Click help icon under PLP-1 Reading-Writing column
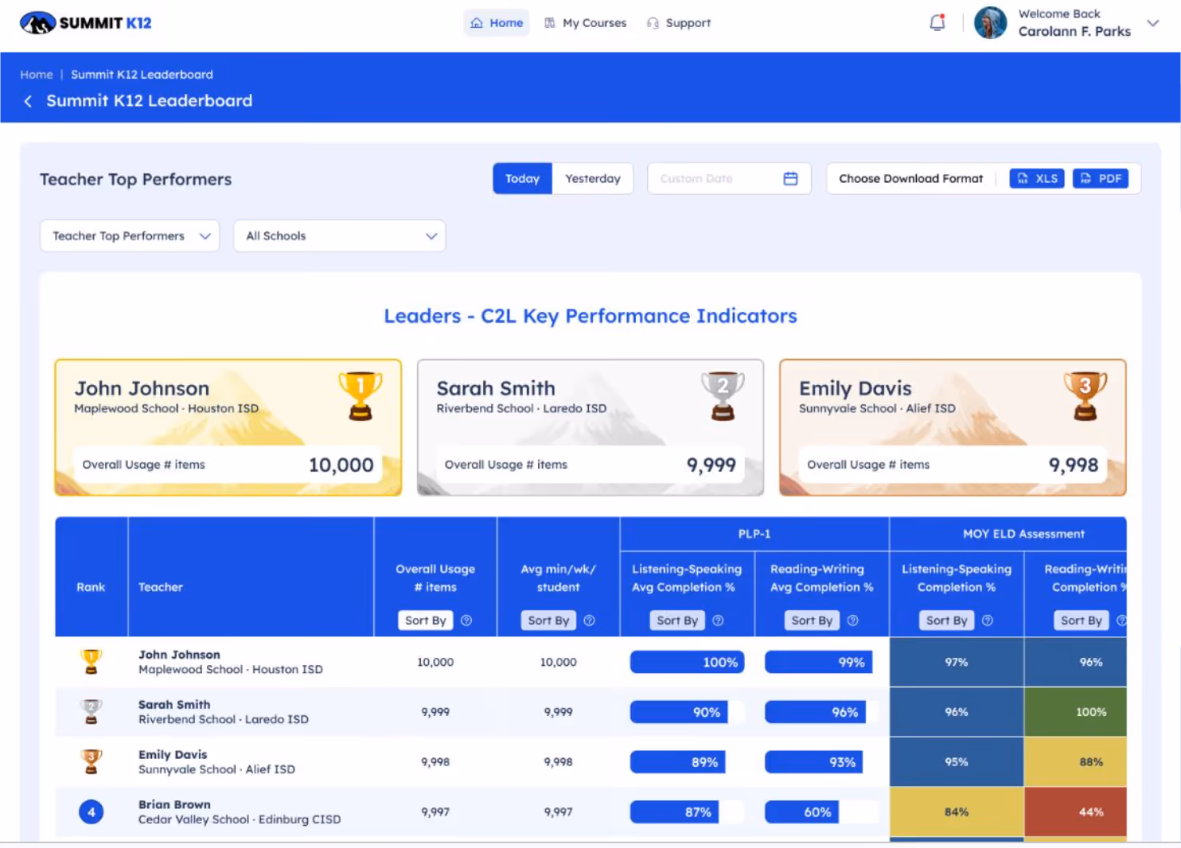Screen dimensions: 1181x848 [852, 620]
